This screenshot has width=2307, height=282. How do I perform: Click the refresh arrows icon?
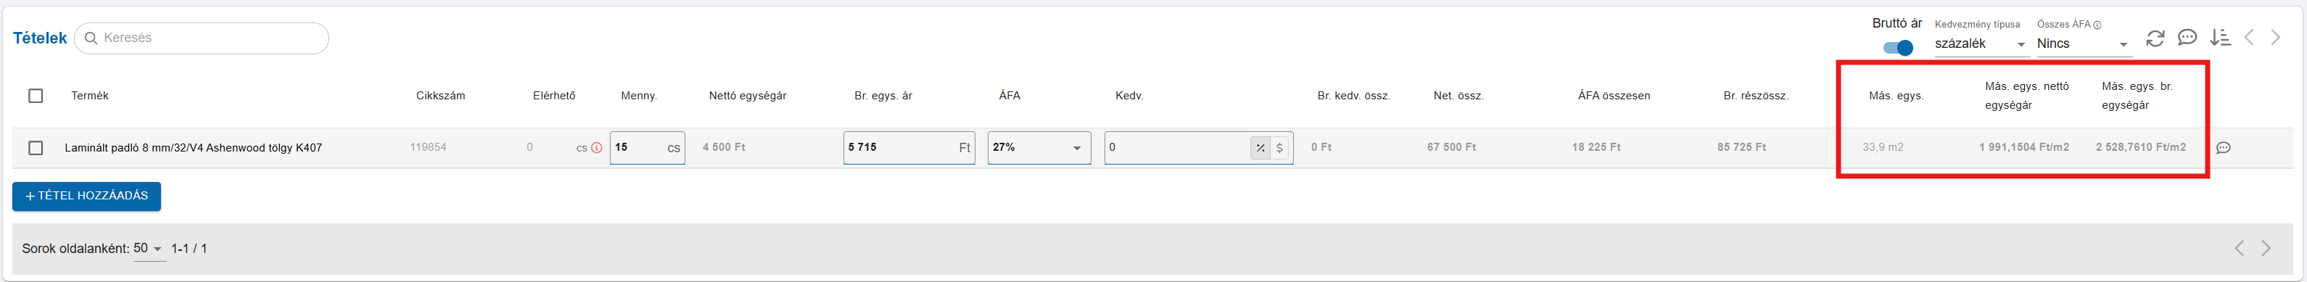tap(2155, 38)
